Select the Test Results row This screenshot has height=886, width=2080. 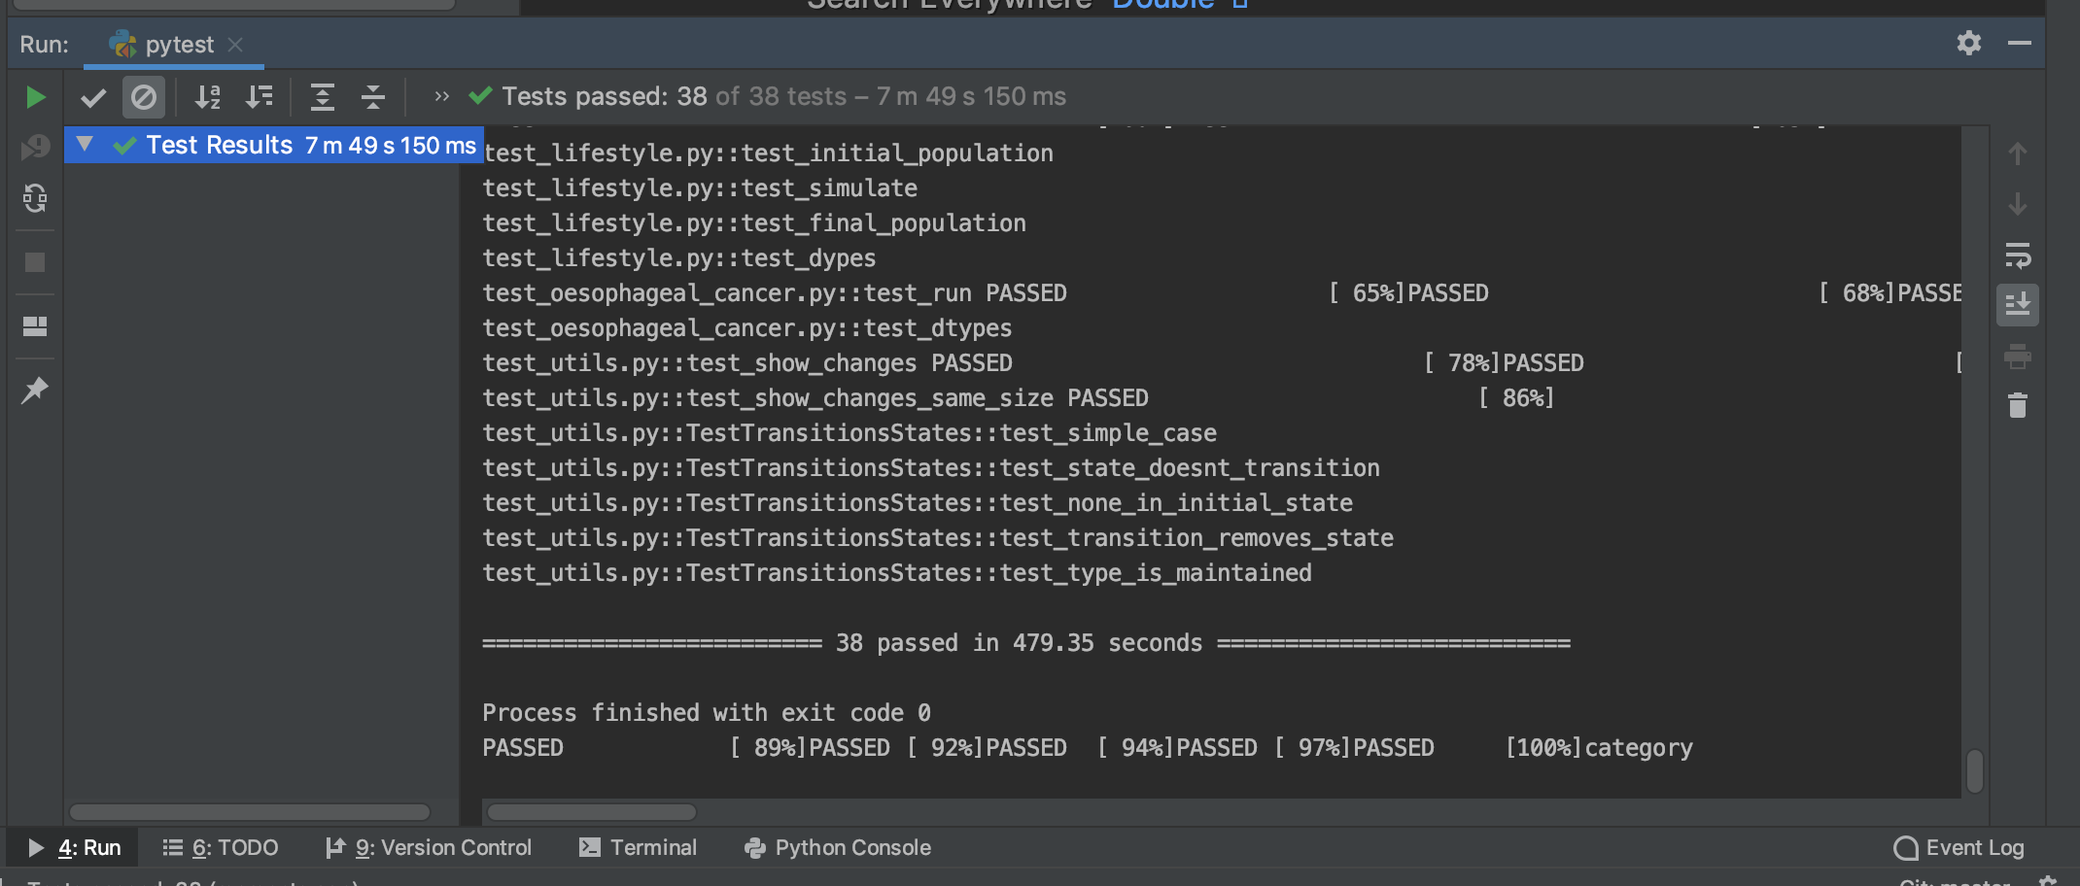[x=274, y=145]
